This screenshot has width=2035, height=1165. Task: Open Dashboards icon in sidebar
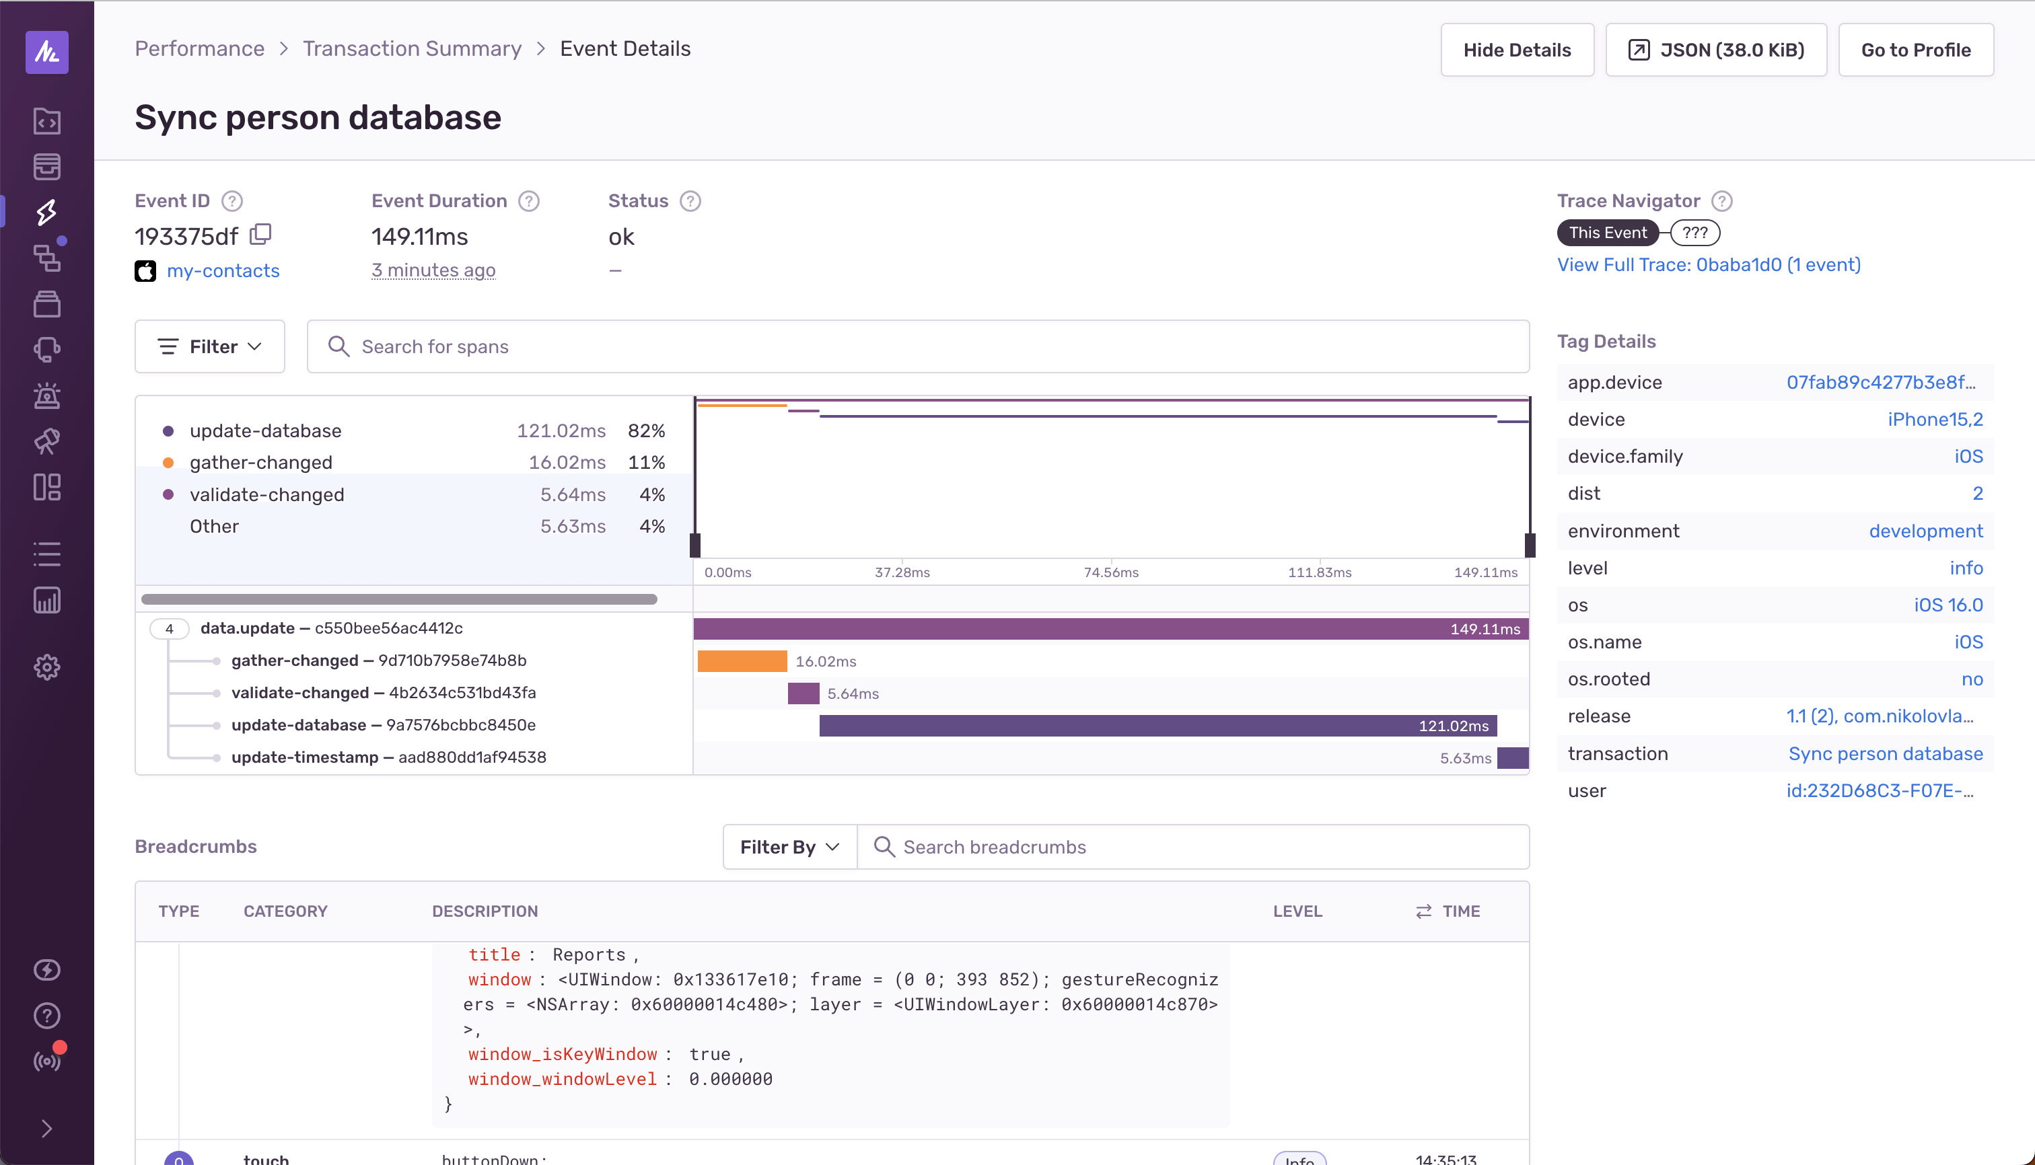click(x=46, y=486)
